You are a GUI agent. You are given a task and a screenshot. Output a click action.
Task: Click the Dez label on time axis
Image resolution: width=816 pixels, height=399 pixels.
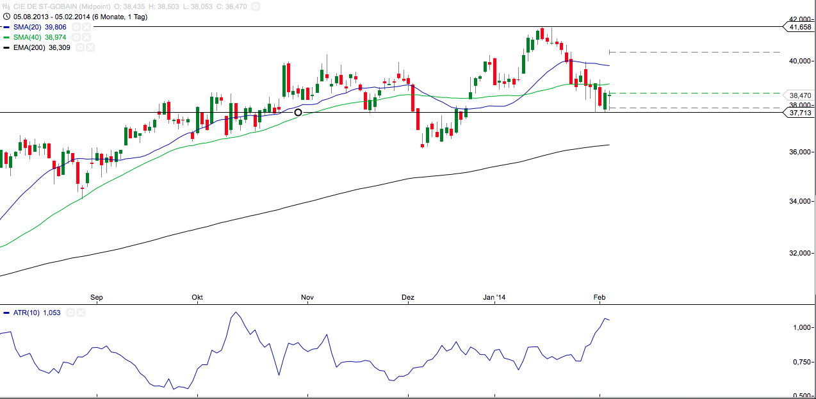(408, 297)
